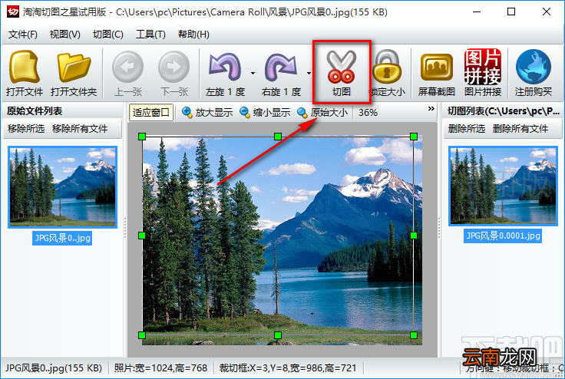Click the right-middle green crop handle

pos(414,236)
